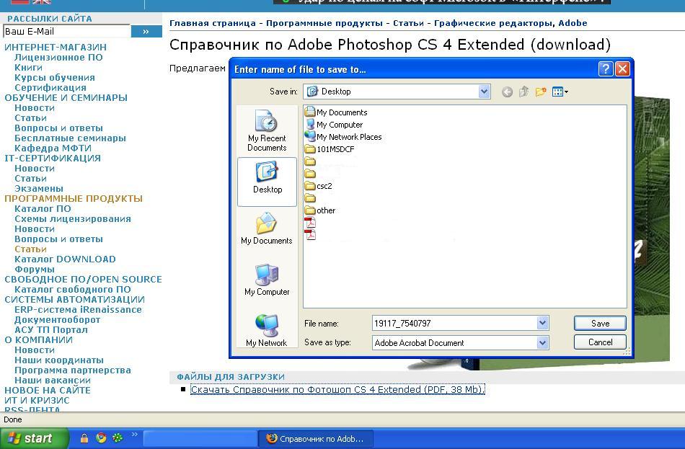The image size is (685, 449).
Task: Open My Documents in the places bar
Action: point(267,228)
